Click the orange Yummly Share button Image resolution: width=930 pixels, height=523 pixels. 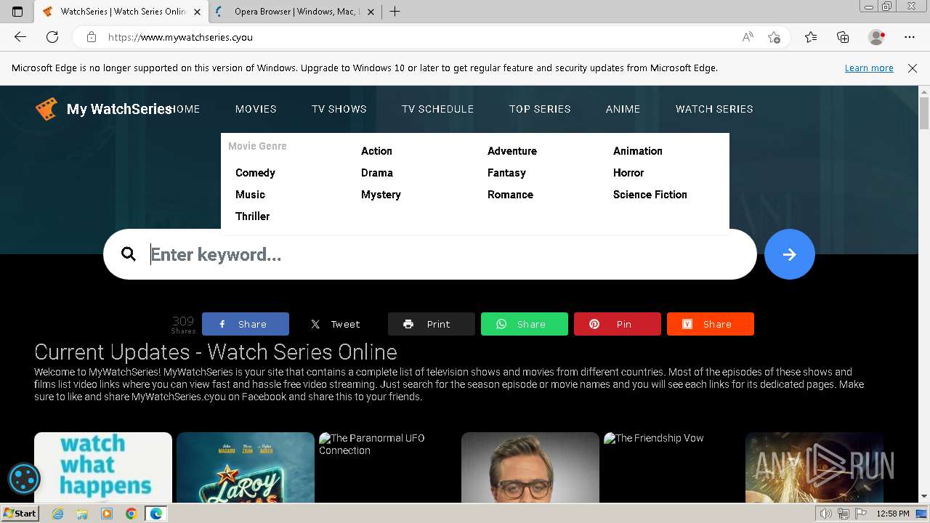[710, 324]
